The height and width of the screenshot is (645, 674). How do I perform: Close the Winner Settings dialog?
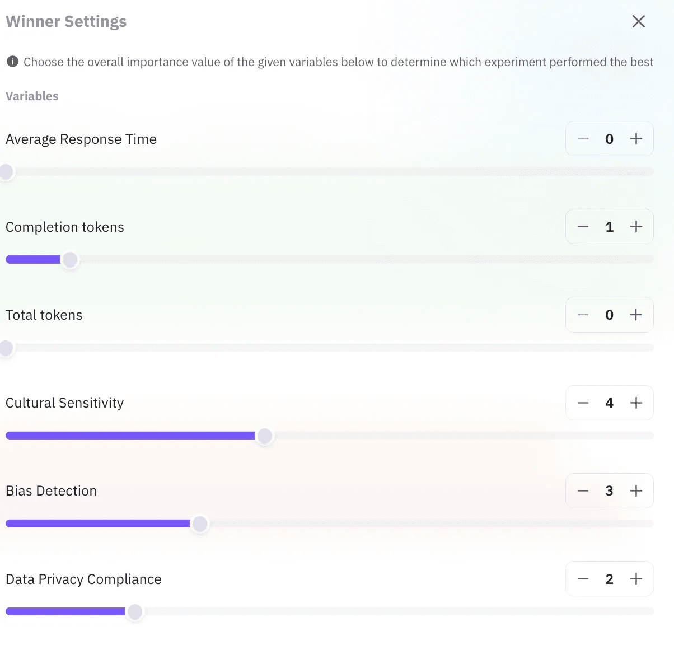click(638, 21)
